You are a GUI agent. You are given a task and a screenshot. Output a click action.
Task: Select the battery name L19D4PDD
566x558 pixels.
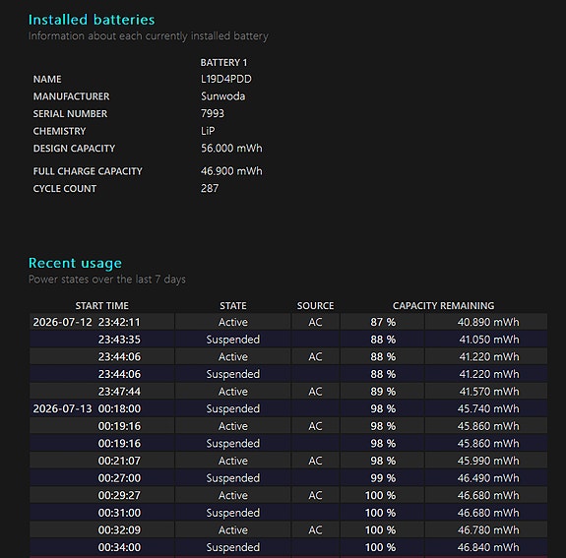tap(226, 79)
